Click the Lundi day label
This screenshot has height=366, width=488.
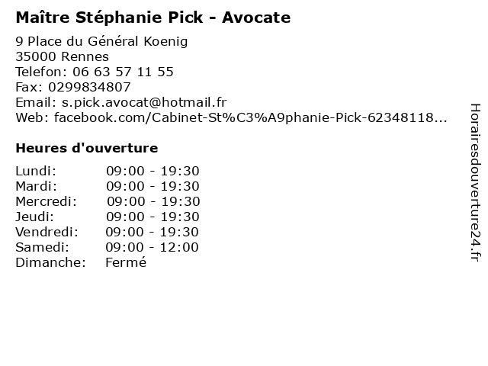[36, 171]
